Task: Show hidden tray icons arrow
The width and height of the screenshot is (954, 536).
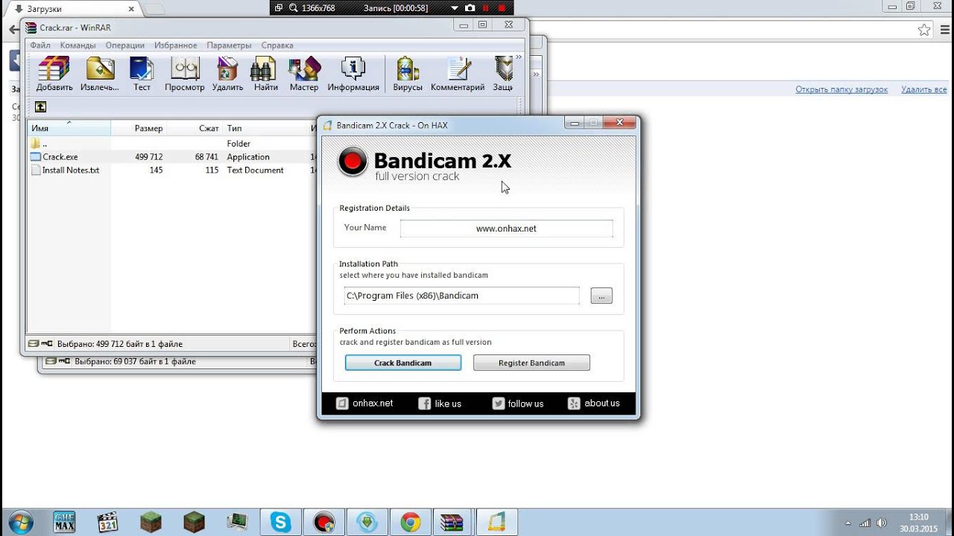Action: pos(848,523)
